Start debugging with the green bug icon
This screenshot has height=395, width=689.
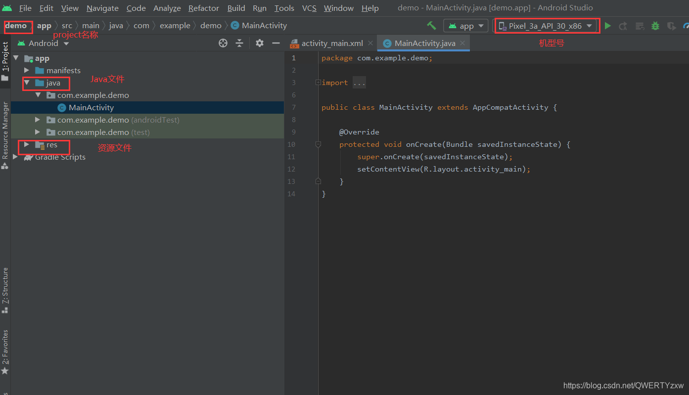[x=655, y=26]
